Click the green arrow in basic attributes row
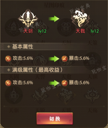 pos(54,59)
